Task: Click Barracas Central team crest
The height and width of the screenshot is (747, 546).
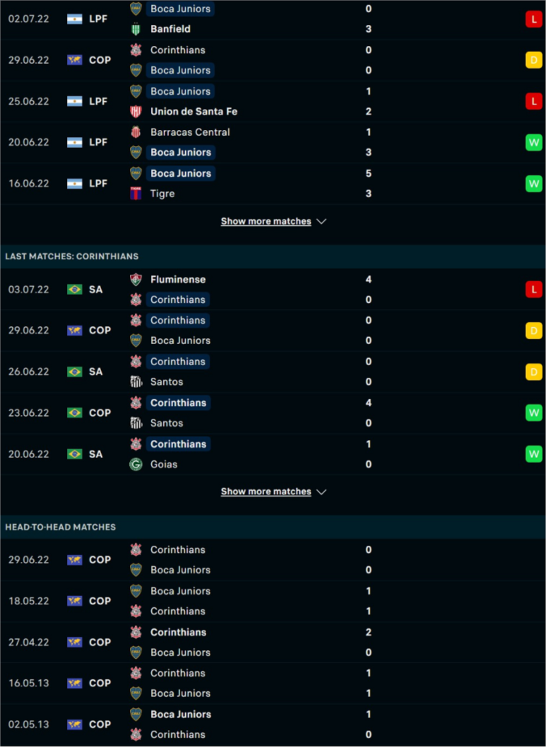Action: 136,132
